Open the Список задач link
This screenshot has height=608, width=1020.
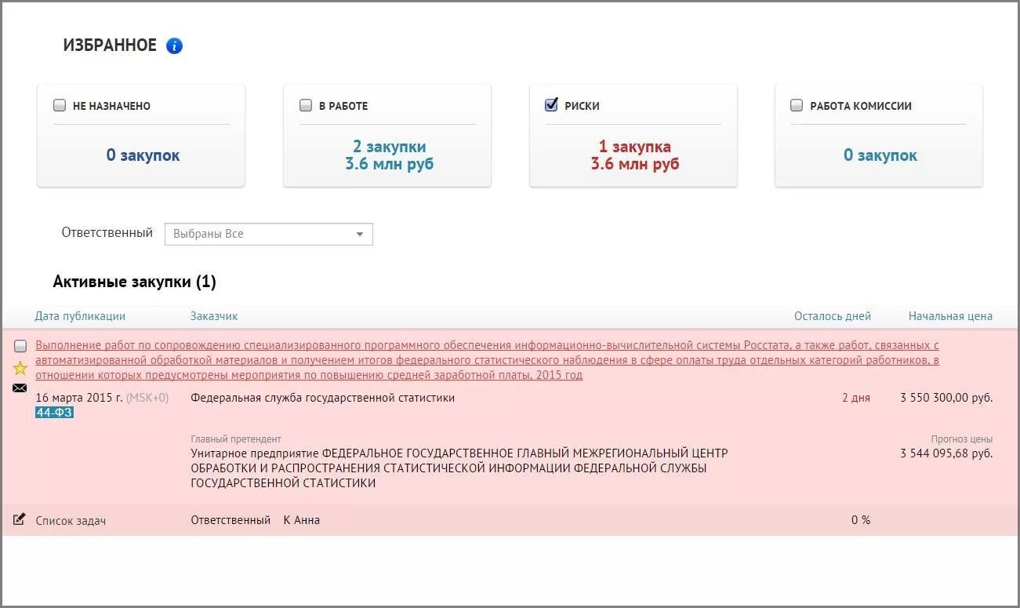(71, 520)
